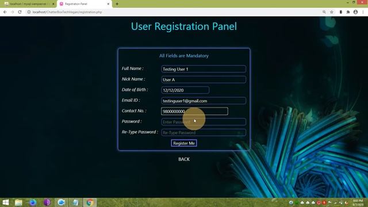Viewport: 368px width, 207px height.
Task: Go back using the browser back arrow
Action: (x=5, y=12)
